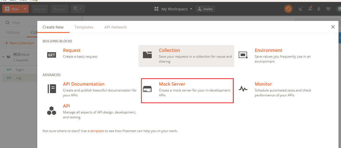The image size is (341, 148).
Task: Click the GET Request icon
Action: point(52,55)
